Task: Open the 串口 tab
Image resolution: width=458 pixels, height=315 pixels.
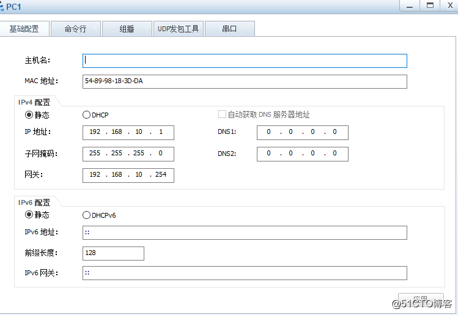Action: (x=230, y=29)
